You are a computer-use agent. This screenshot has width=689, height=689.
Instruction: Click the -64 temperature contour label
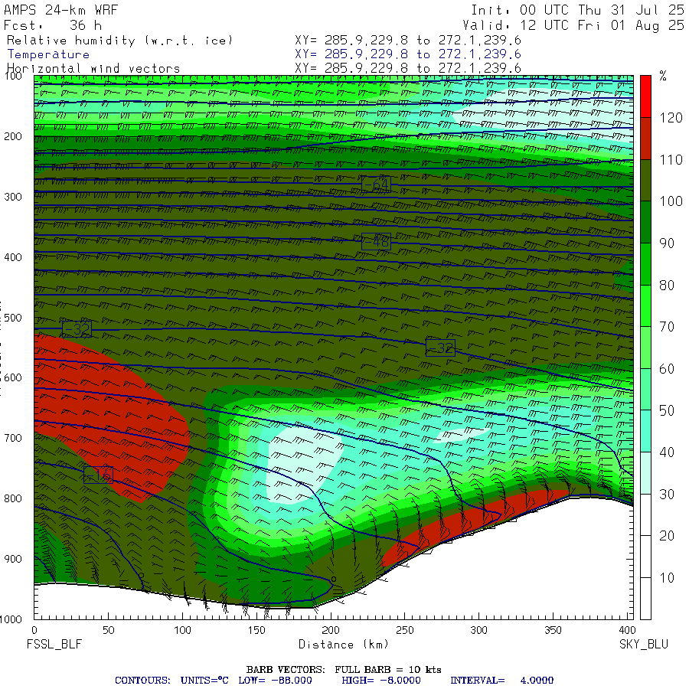click(x=376, y=184)
